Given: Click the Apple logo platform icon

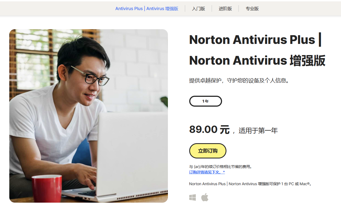Looking at the screenshot, I should [x=205, y=197].
